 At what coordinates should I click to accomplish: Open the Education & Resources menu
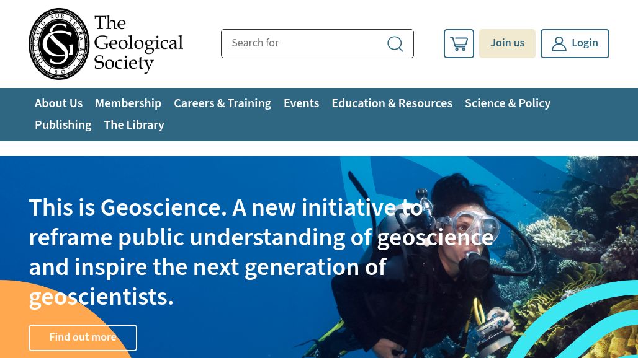tap(392, 103)
